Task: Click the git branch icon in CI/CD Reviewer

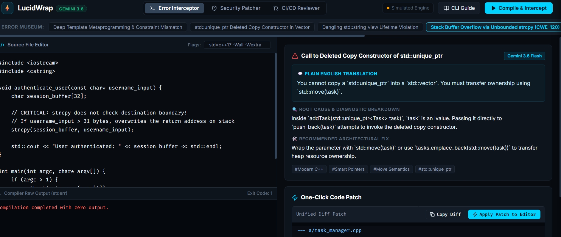Action: 276,8
